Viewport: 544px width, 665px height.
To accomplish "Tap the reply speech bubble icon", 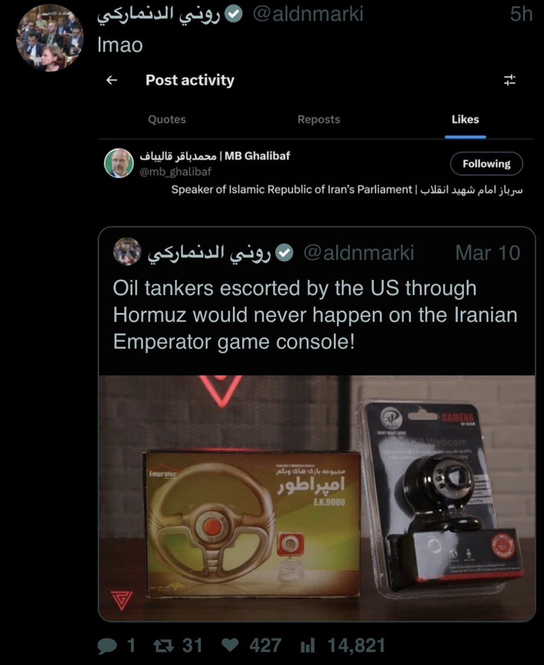I will point(107,646).
